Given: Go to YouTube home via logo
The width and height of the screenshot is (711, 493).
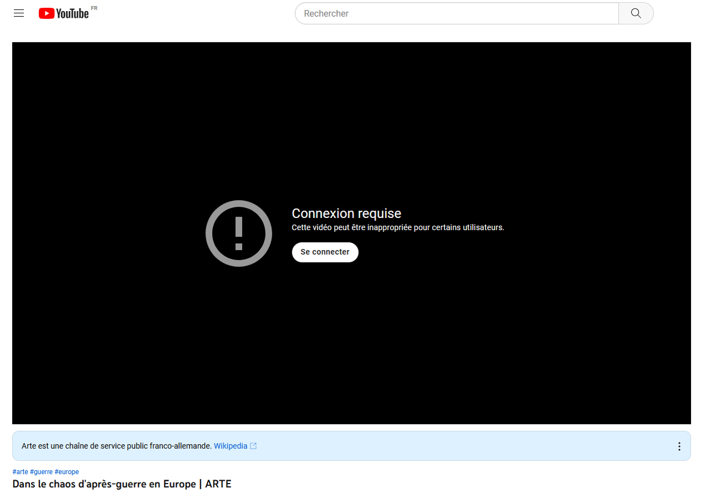Looking at the screenshot, I should click(x=64, y=13).
